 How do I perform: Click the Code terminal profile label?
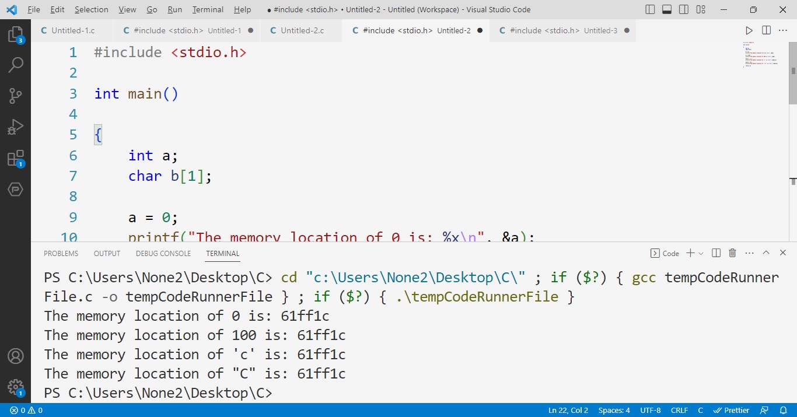click(665, 253)
